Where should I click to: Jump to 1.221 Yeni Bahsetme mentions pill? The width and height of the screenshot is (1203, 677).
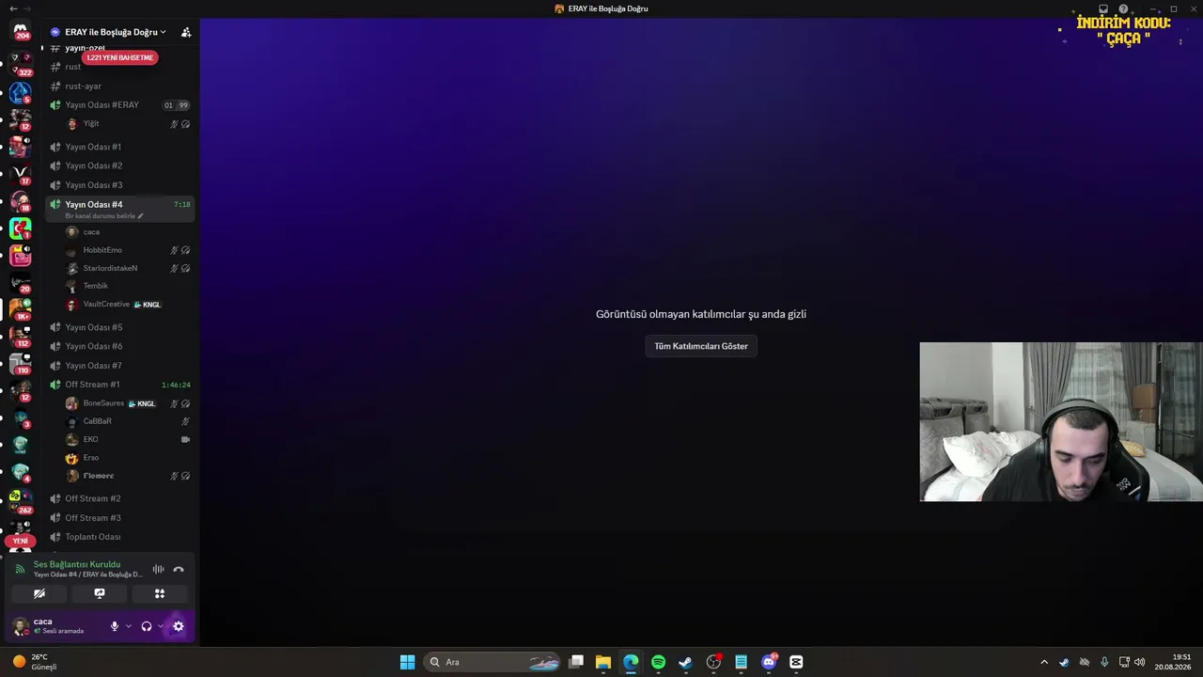(119, 57)
